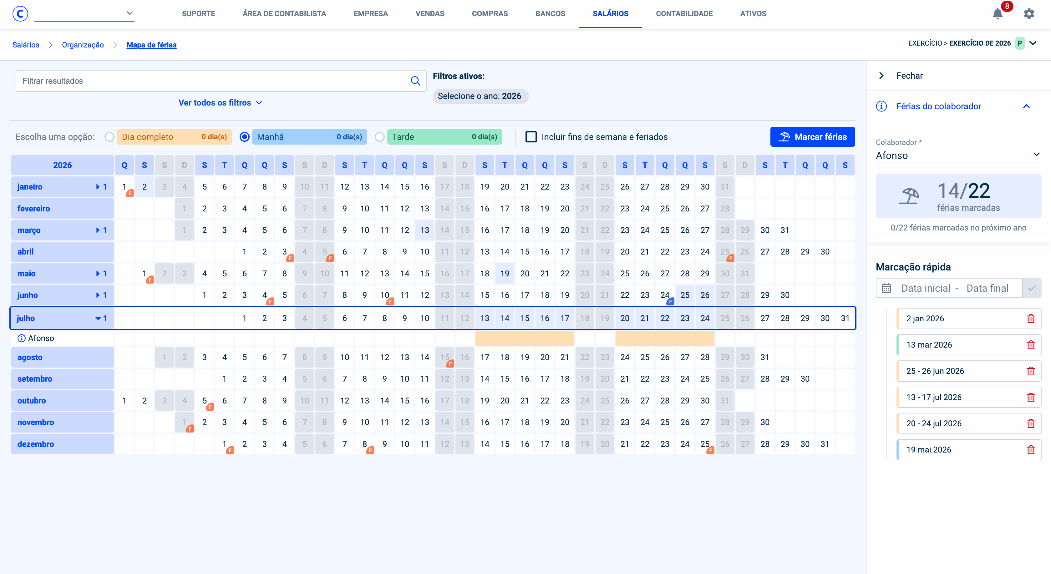The image size is (1051, 574).
Task: Click Afonso's orange vacation bar 13-17 julho
Action: [525, 338]
